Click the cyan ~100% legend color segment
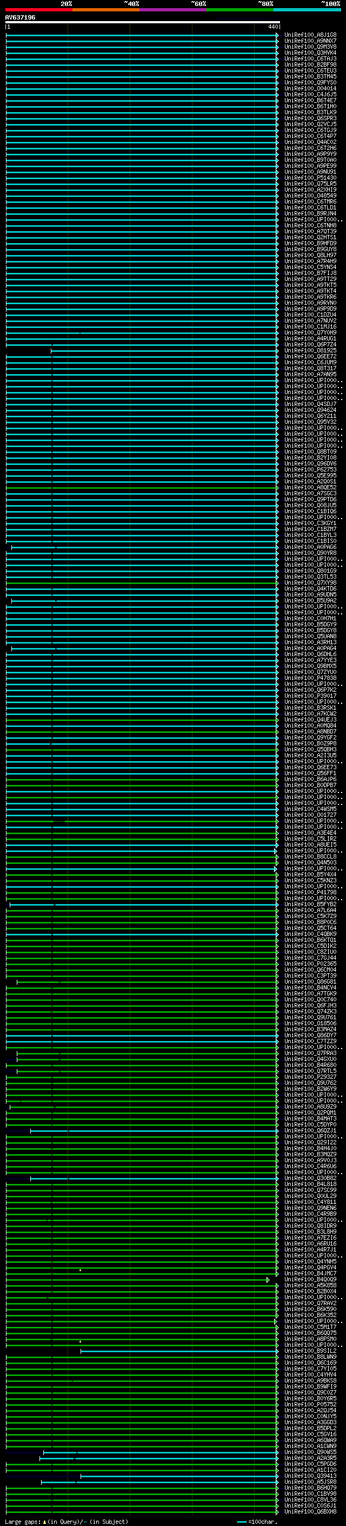Image resolution: width=346 pixels, height=1526 pixels. 308,10
